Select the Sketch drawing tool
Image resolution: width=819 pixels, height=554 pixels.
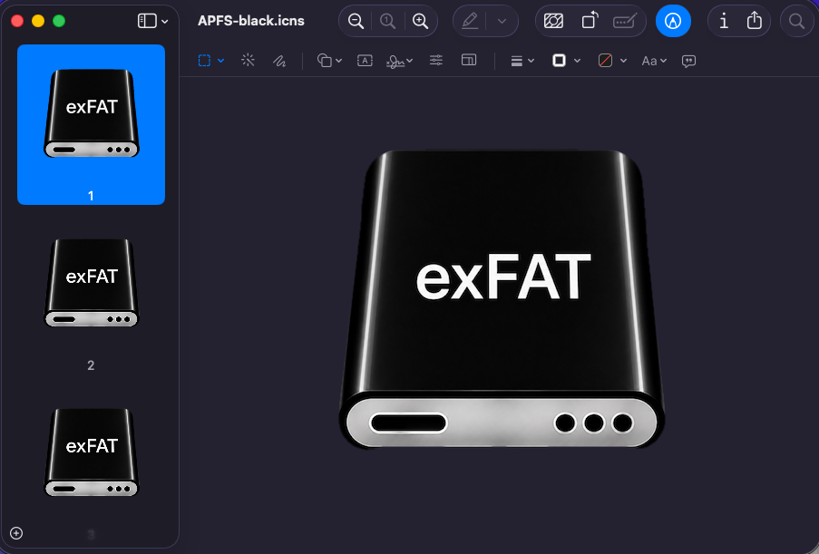pos(279,61)
